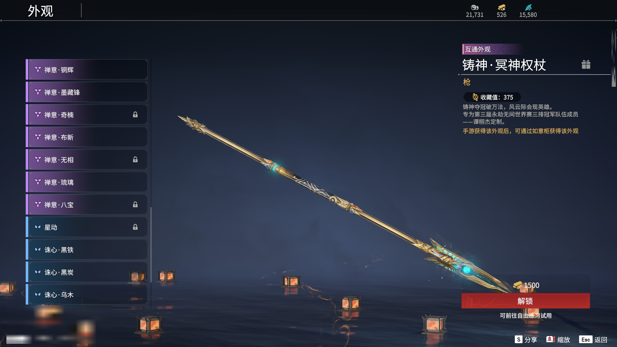The image size is (617, 347).
Task: Click the gift icon beside 铸神·冥神权杖
Action: 586,65
